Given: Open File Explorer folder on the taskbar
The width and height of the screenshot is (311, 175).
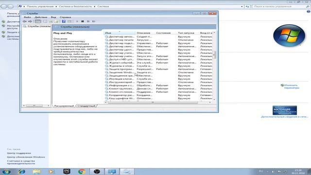Looking at the screenshot, I should pyautogui.click(x=37, y=172).
